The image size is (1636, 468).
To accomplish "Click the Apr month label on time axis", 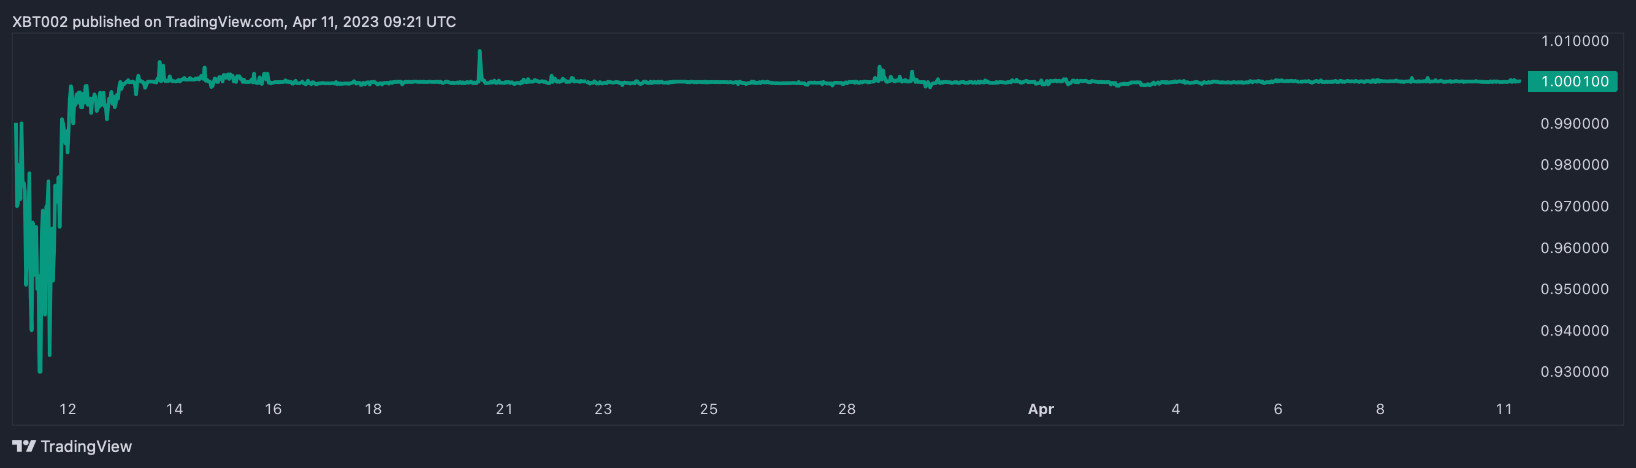I will (1041, 410).
